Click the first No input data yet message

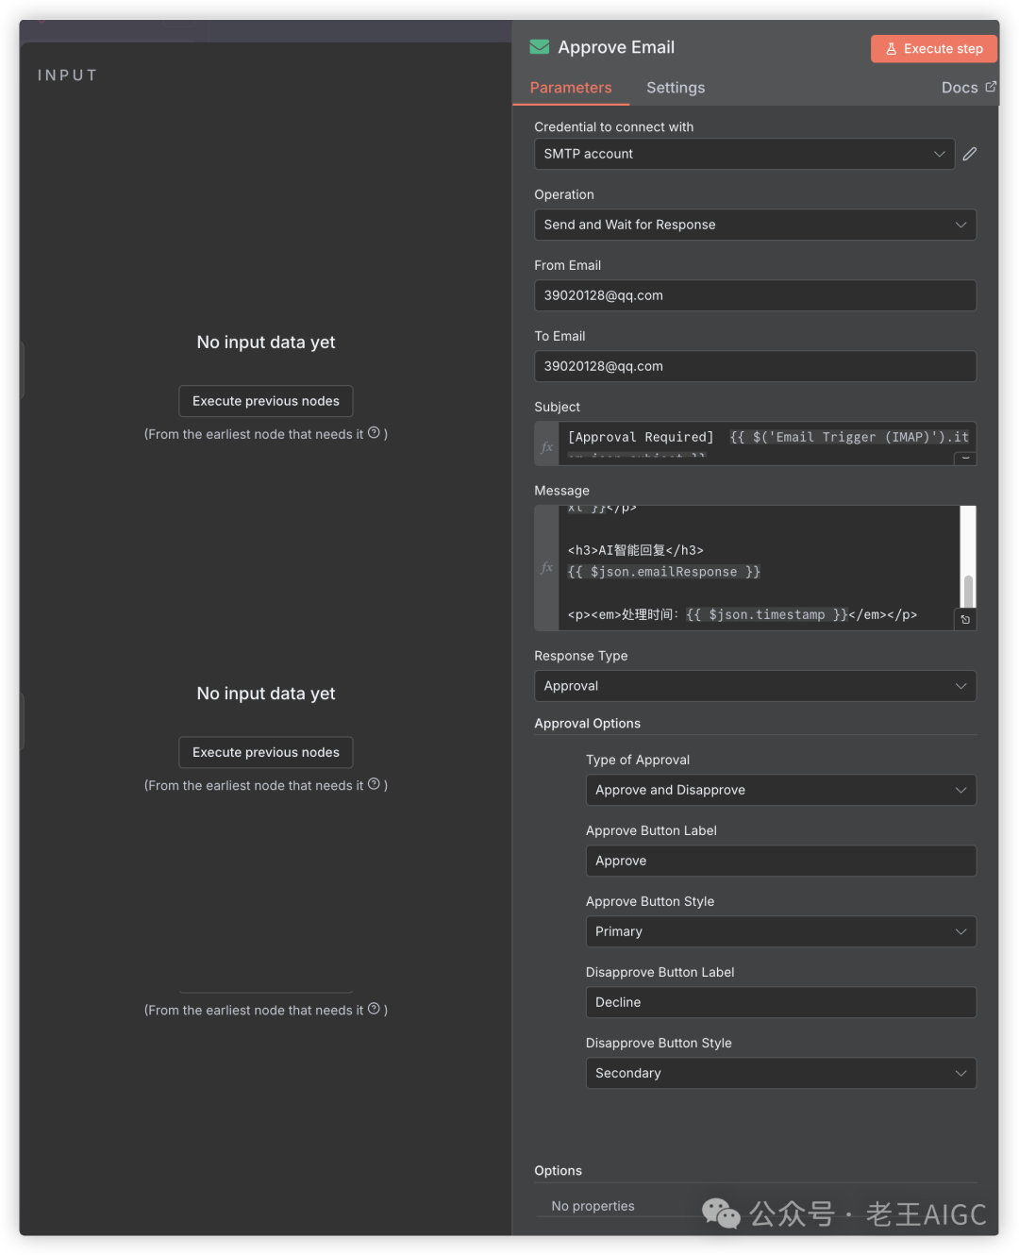266,343
